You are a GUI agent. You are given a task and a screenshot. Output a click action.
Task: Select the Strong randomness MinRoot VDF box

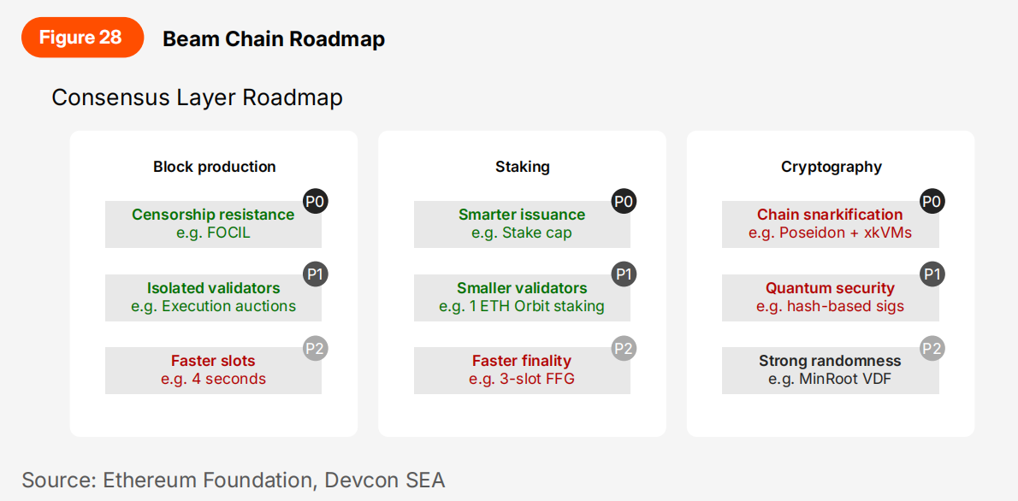click(830, 370)
